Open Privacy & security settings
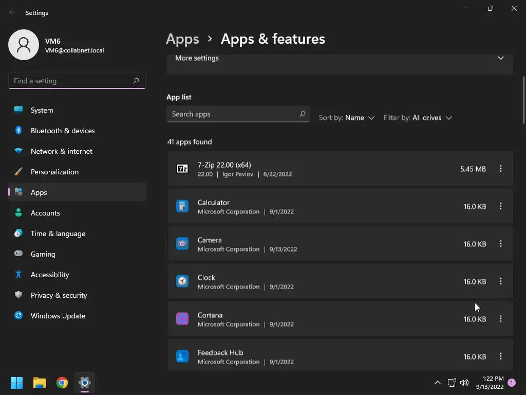 [59, 295]
